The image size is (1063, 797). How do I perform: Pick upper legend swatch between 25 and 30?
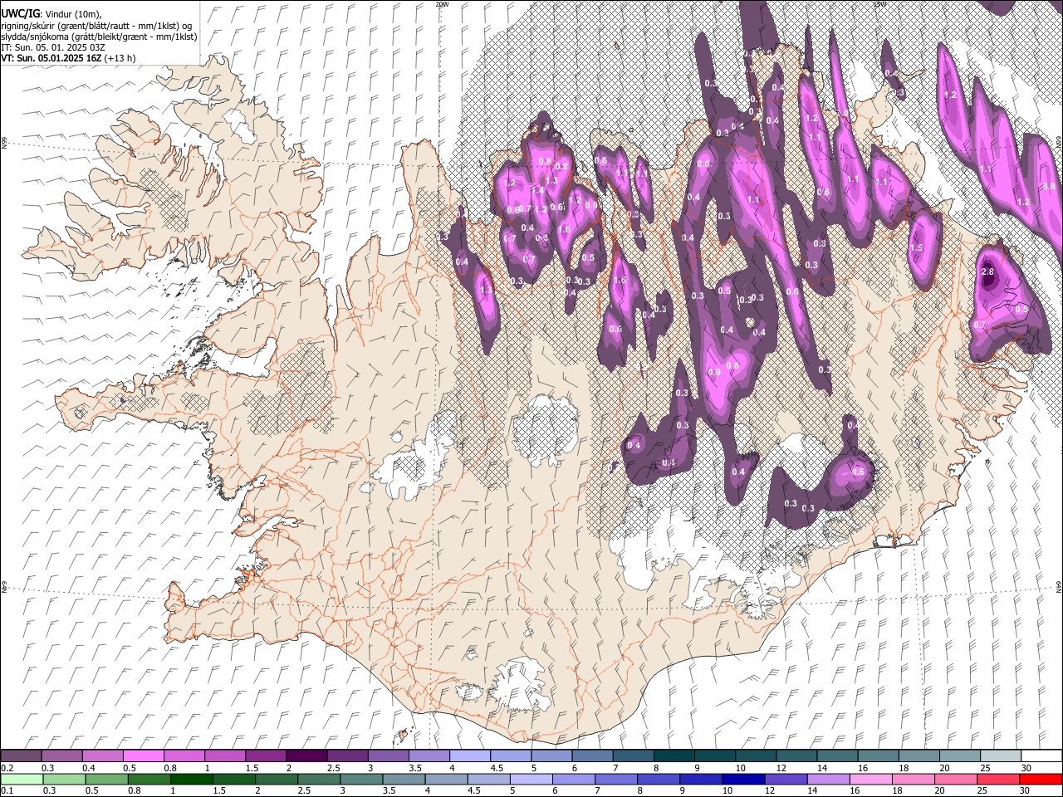[x=1001, y=756]
